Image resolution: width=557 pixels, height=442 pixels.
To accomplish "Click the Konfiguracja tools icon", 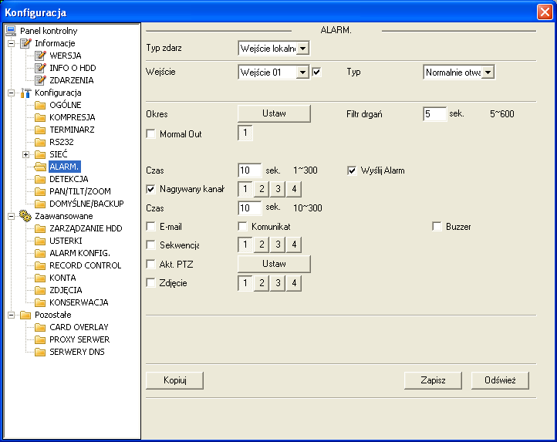I will point(25,93).
